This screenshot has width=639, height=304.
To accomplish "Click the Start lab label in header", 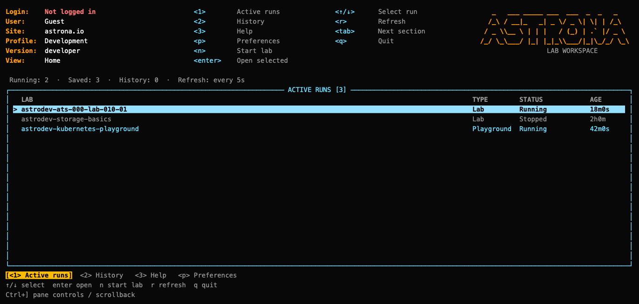I will (255, 51).
